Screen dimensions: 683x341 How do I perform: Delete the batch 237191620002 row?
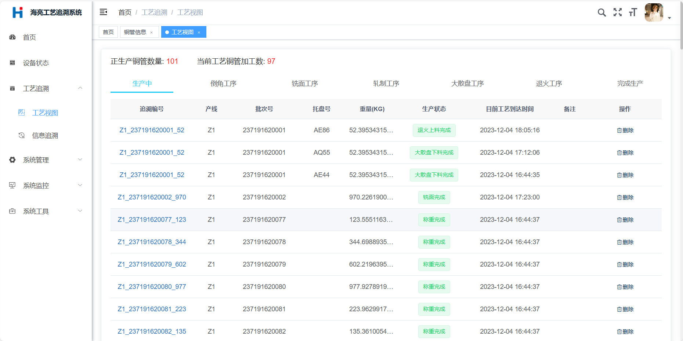[x=625, y=198]
